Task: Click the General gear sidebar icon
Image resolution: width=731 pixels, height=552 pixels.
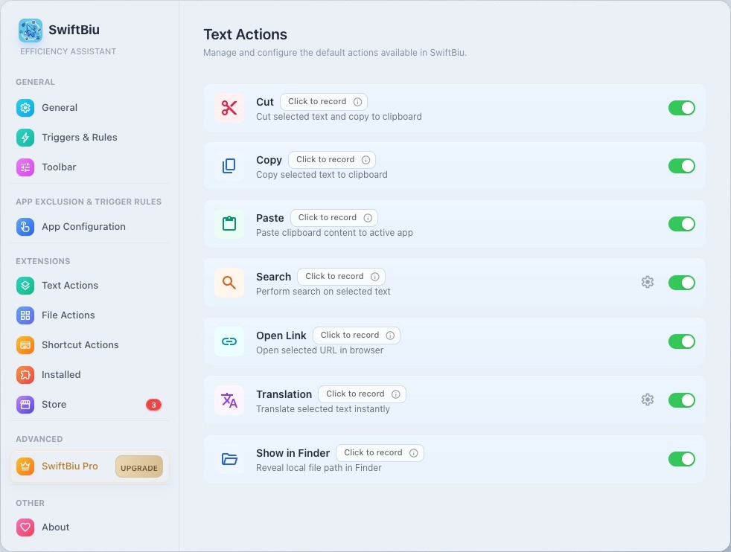Action: [25, 108]
